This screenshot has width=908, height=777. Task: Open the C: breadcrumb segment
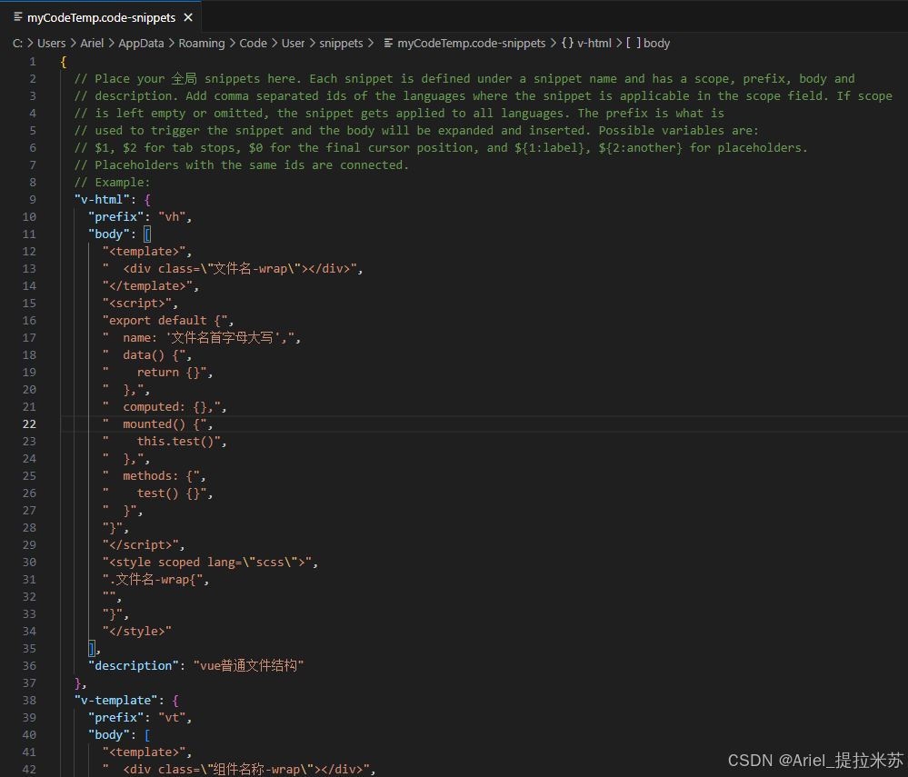[x=17, y=44]
